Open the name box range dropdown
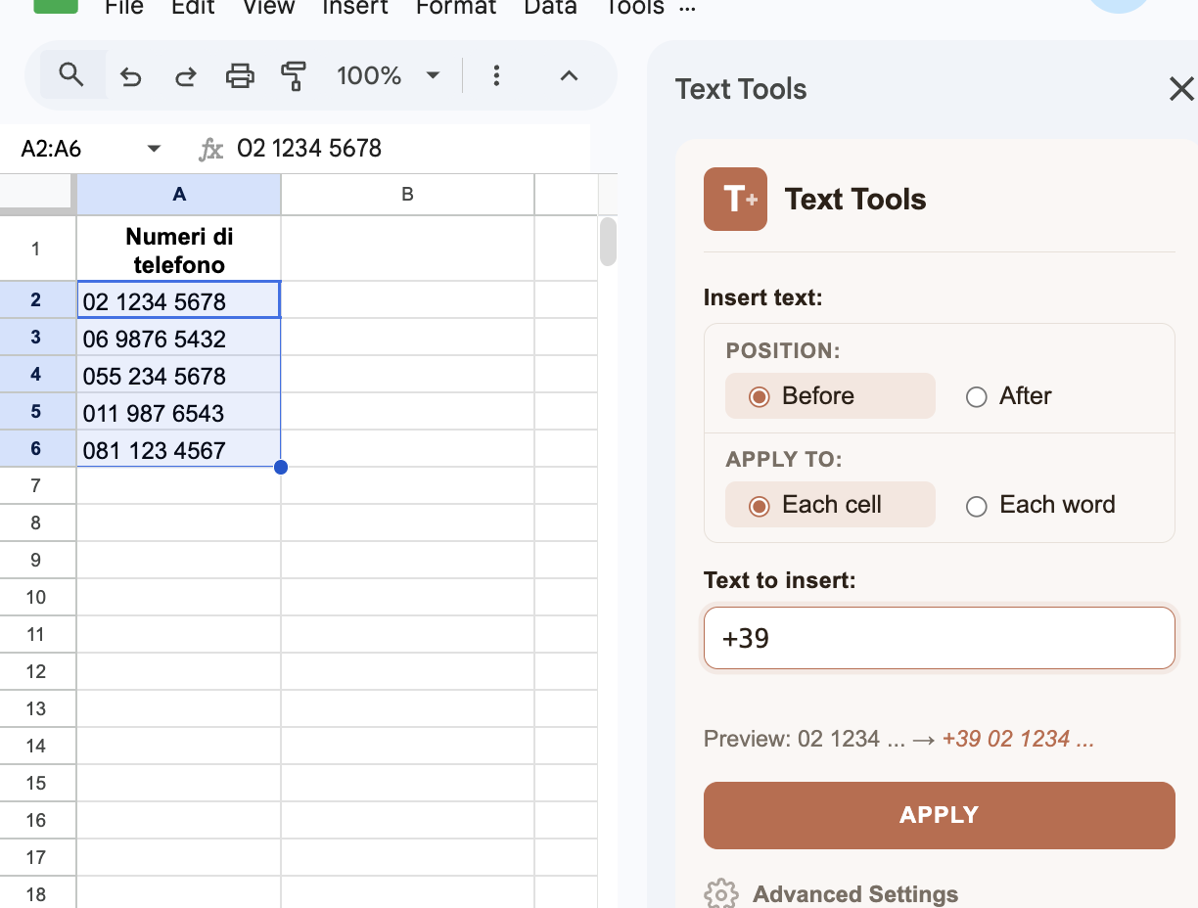Viewport: 1198px width, 908px height. [154, 148]
